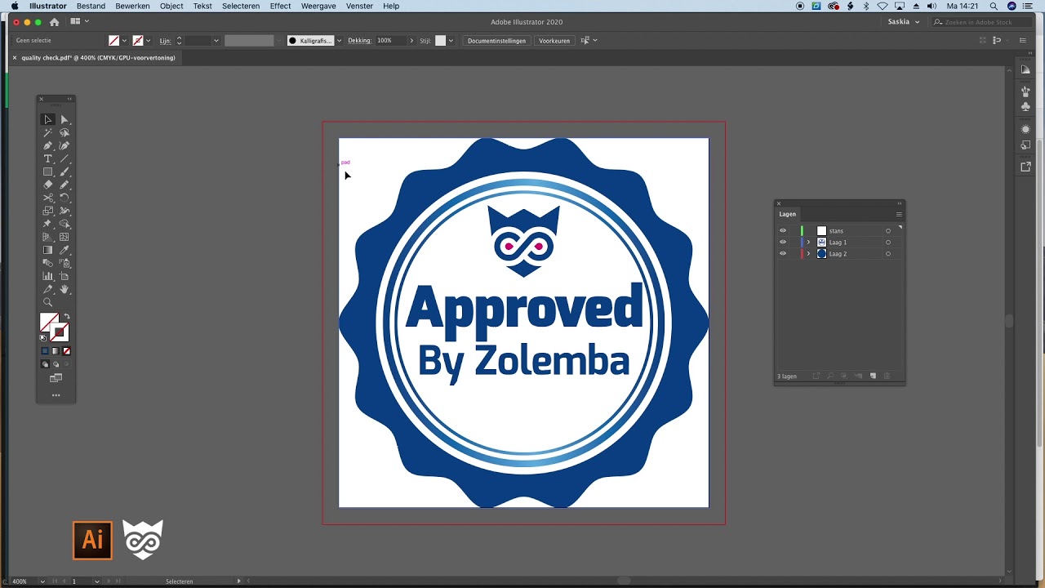Open the Venster menu
Image resolution: width=1045 pixels, height=588 pixels.
pyautogui.click(x=359, y=6)
